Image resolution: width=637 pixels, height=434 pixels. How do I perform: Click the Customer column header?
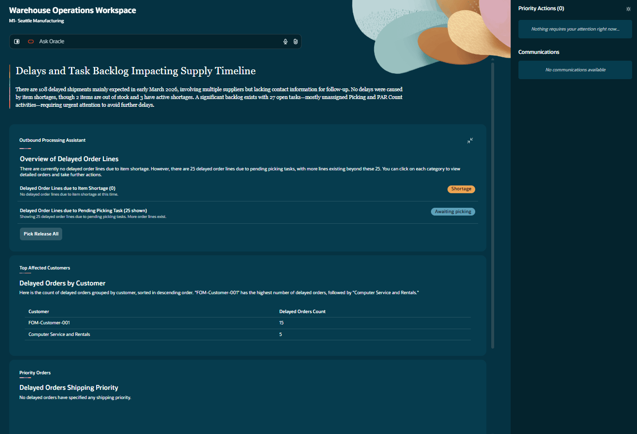coord(39,312)
